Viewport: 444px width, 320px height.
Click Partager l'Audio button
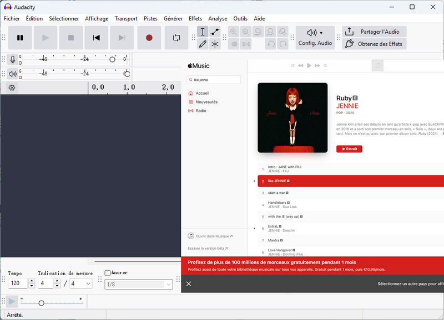pyautogui.click(x=374, y=32)
